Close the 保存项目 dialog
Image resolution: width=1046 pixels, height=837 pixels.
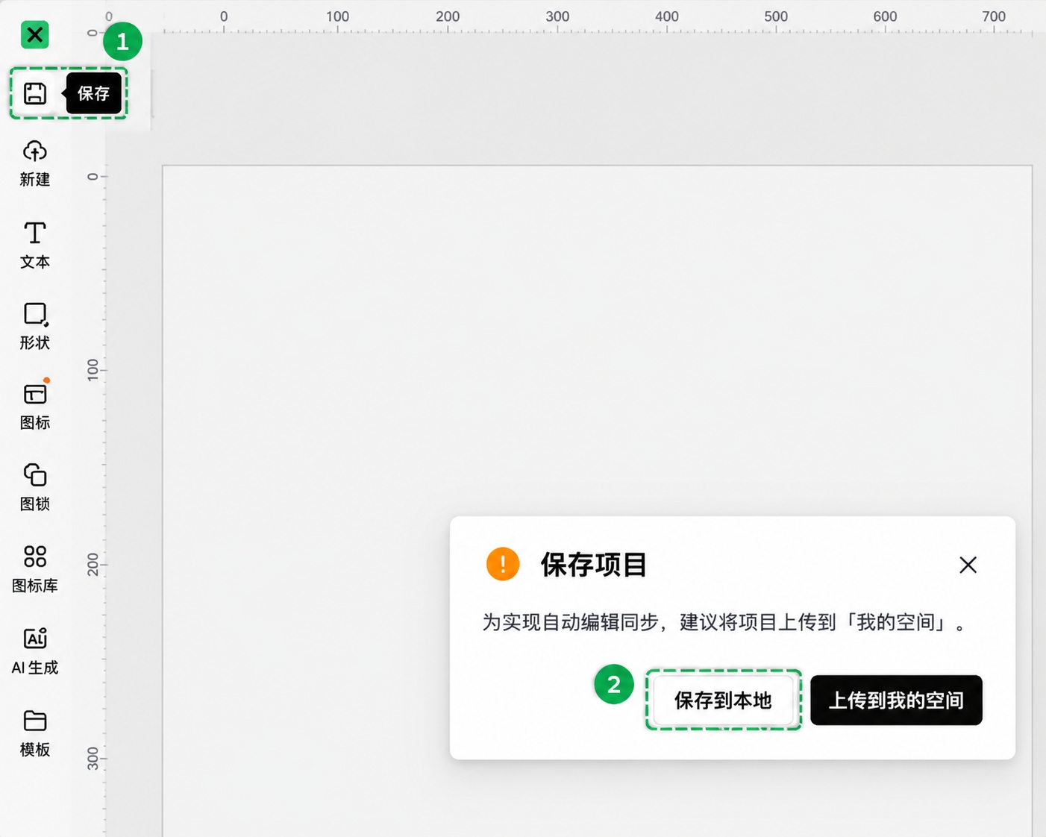968,565
